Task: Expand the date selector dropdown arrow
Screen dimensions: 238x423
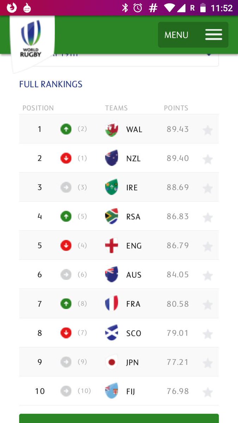Action: click(209, 55)
